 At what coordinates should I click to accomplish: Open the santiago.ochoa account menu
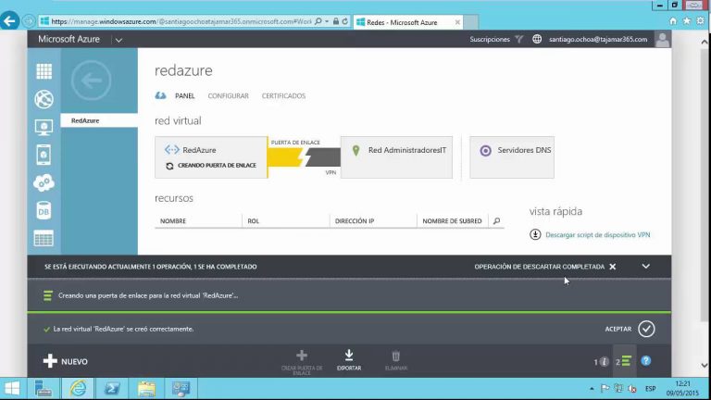point(598,40)
